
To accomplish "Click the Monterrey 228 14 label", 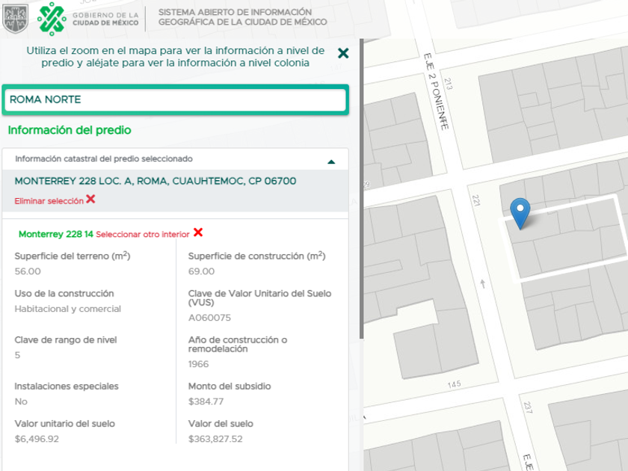I will [x=55, y=234].
